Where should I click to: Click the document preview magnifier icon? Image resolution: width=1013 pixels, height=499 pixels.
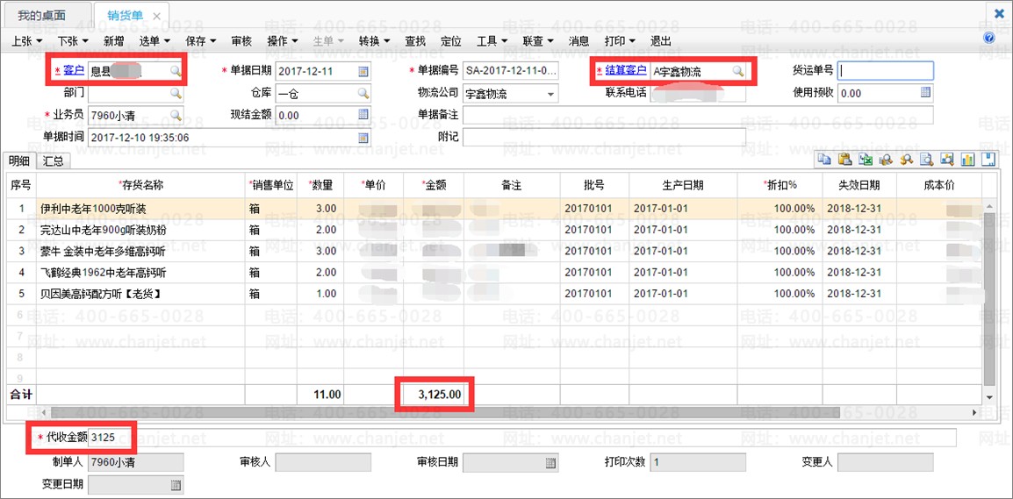pyautogui.click(x=927, y=160)
